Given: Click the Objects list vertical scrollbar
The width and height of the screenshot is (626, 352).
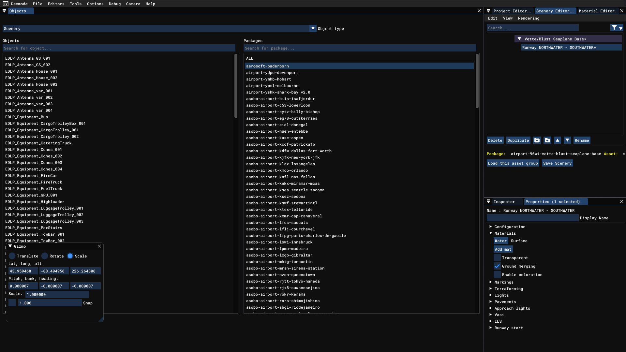Looking at the screenshot, I should pos(236,86).
